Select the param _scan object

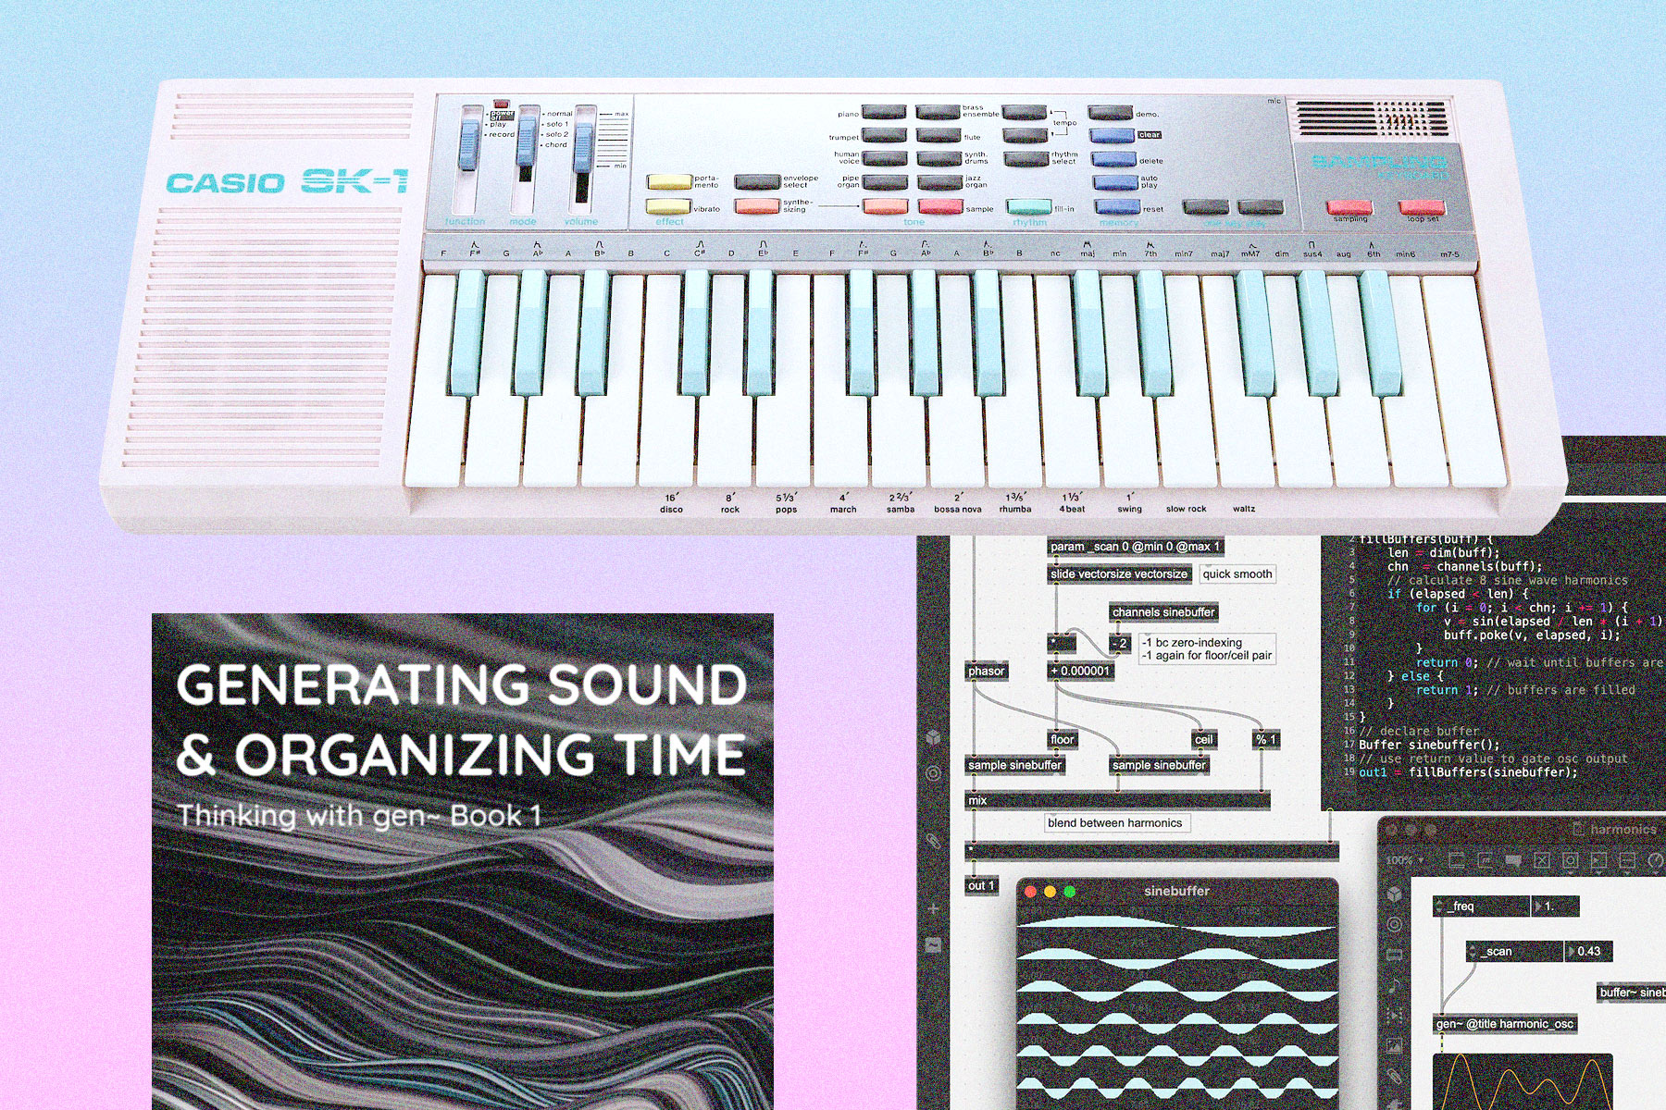[1136, 547]
